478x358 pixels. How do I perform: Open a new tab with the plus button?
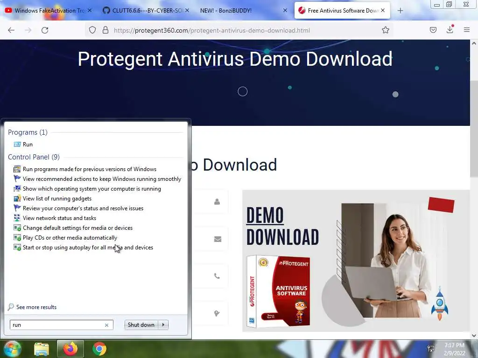click(x=400, y=11)
